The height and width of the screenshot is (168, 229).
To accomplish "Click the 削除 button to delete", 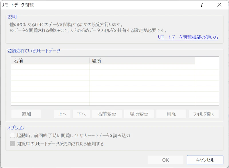I will 171,114.
